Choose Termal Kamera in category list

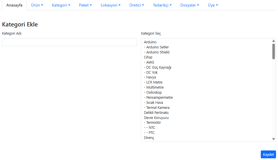pos(158,108)
